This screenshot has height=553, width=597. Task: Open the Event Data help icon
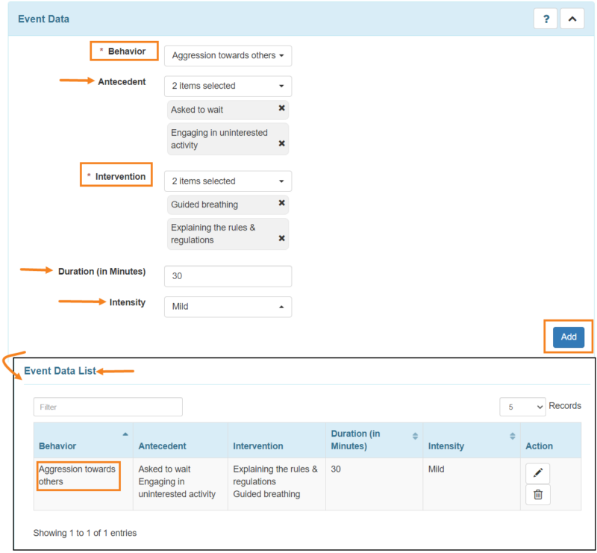546,18
